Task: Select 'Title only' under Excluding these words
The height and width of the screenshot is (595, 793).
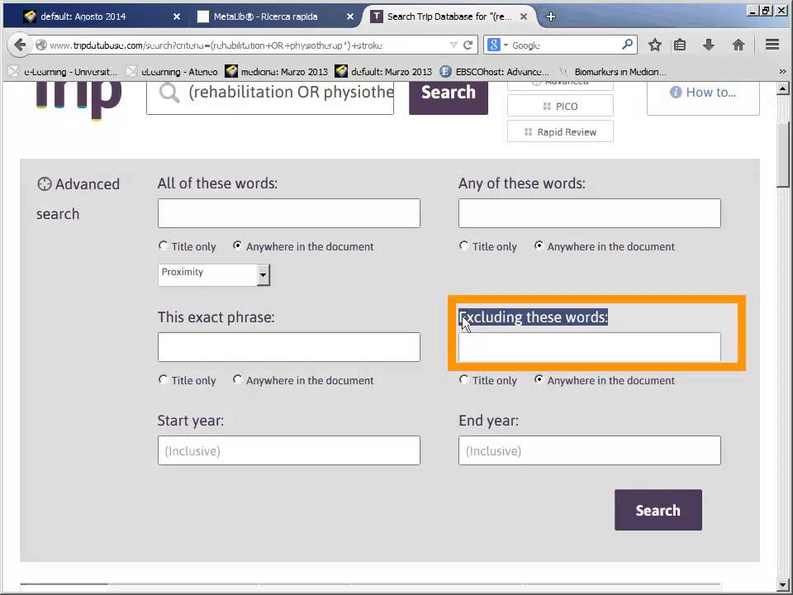Action: [x=463, y=379]
